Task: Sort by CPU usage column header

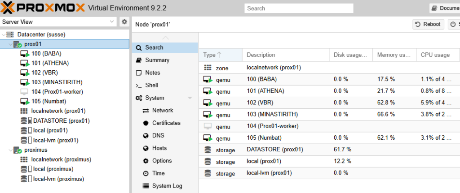Action: (438, 55)
